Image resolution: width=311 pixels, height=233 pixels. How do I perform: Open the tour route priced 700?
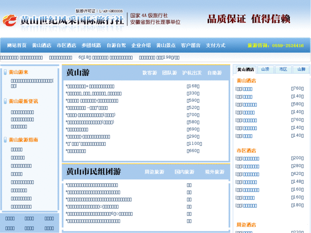tap(91, 115)
